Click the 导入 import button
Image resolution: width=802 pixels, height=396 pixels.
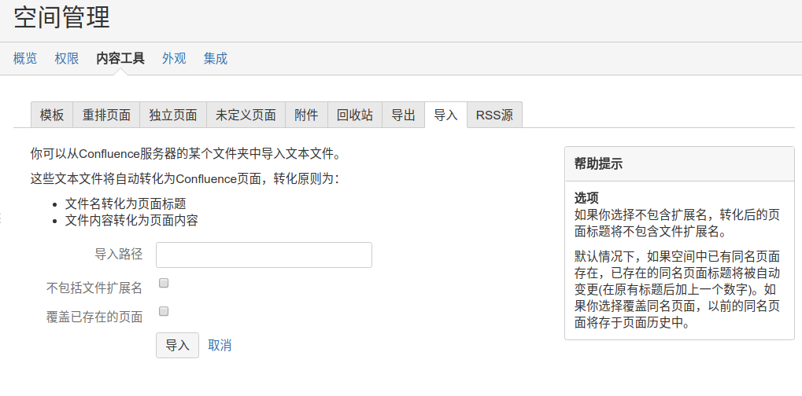coord(178,346)
